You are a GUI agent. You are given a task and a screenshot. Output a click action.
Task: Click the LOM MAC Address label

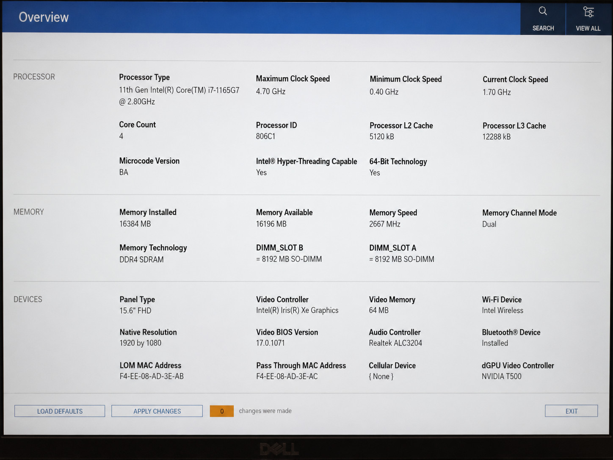(150, 365)
